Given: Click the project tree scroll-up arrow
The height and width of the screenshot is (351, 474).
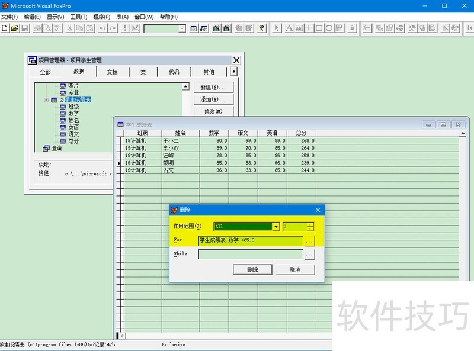Looking at the screenshot, I should pyautogui.click(x=185, y=86).
